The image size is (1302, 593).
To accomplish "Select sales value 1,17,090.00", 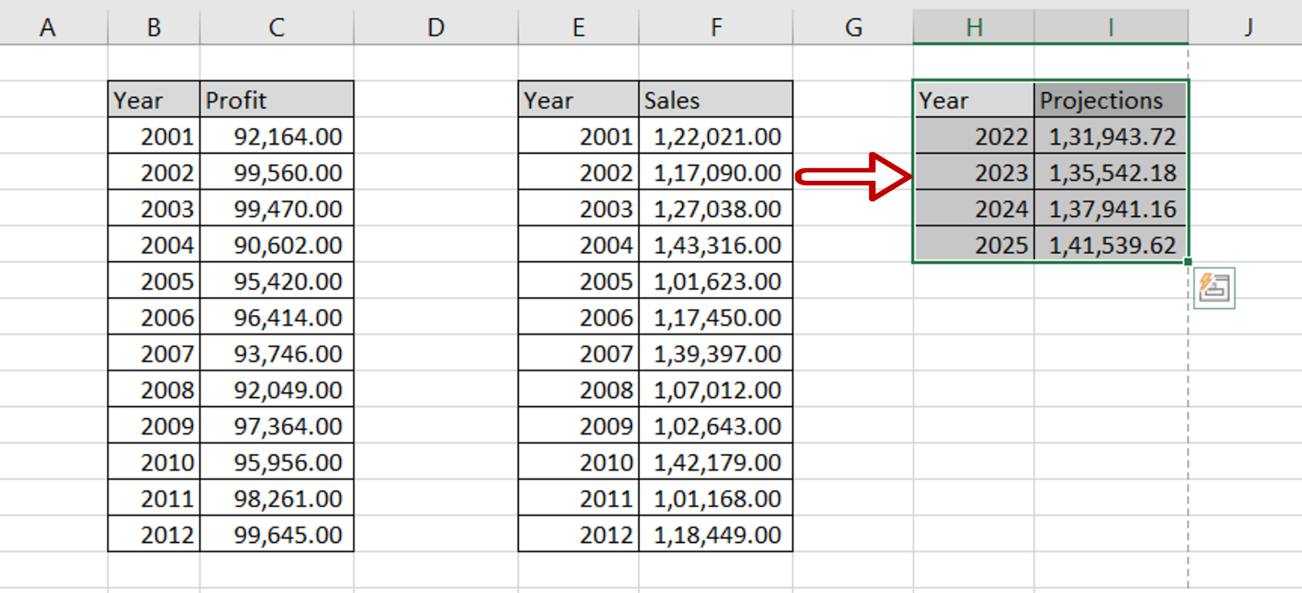I will 716,172.
